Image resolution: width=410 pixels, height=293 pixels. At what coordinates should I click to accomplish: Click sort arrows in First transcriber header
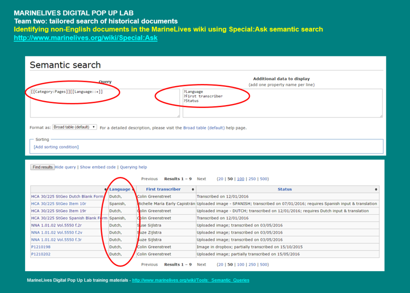[x=193, y=189]
